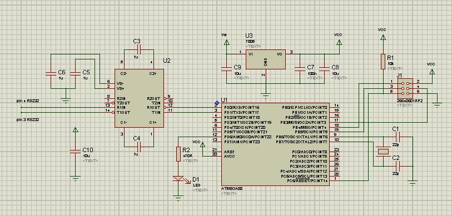The image size is (452, 216).
Task: Click the ground symbol below U3
Action: pos(266,96)
